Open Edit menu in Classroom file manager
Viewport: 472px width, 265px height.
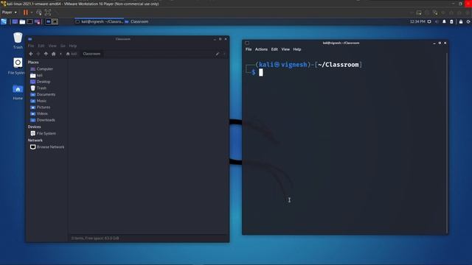pos(41,46)
